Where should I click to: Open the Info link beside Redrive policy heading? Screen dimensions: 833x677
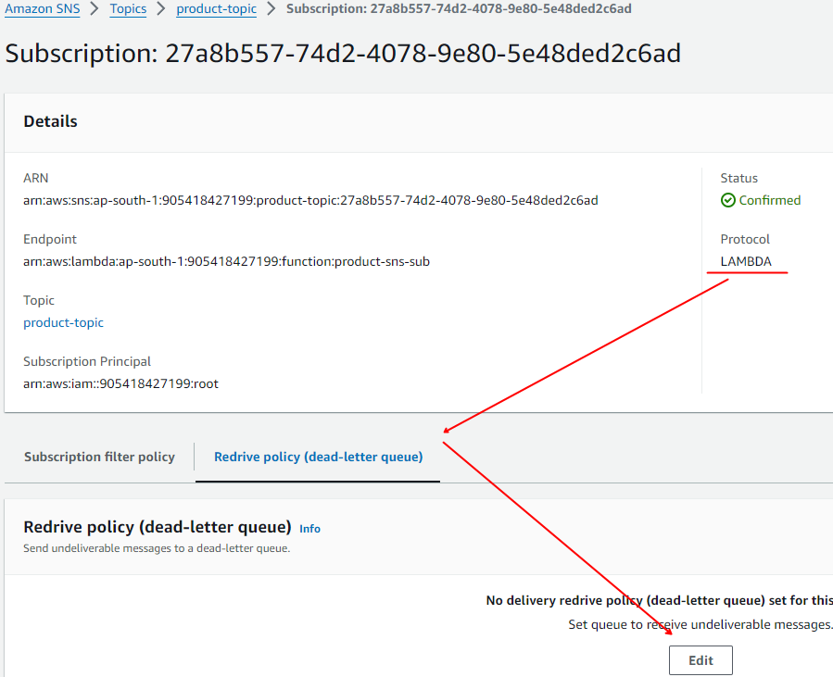[309, 529]
